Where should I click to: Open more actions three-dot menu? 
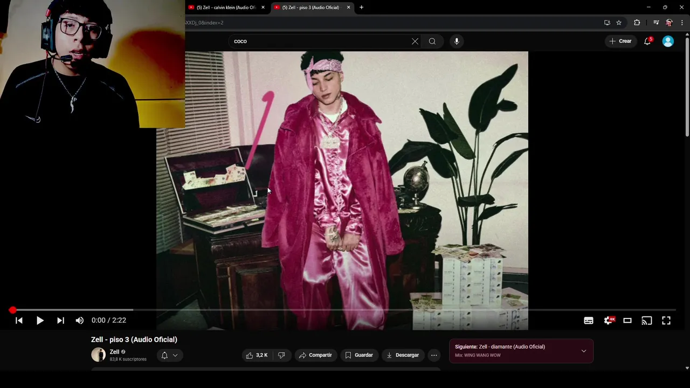click(x=434, y=355)
